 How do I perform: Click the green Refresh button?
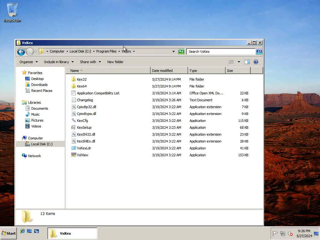(181, 52)
